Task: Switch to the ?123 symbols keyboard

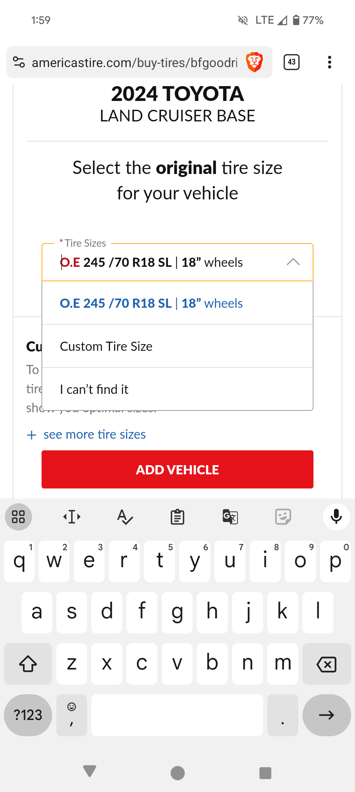Action: pyautogui.click(x=28, y=715)
